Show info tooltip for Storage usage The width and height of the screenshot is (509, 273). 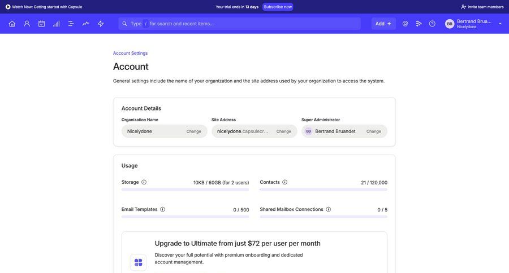pos(144,182)
